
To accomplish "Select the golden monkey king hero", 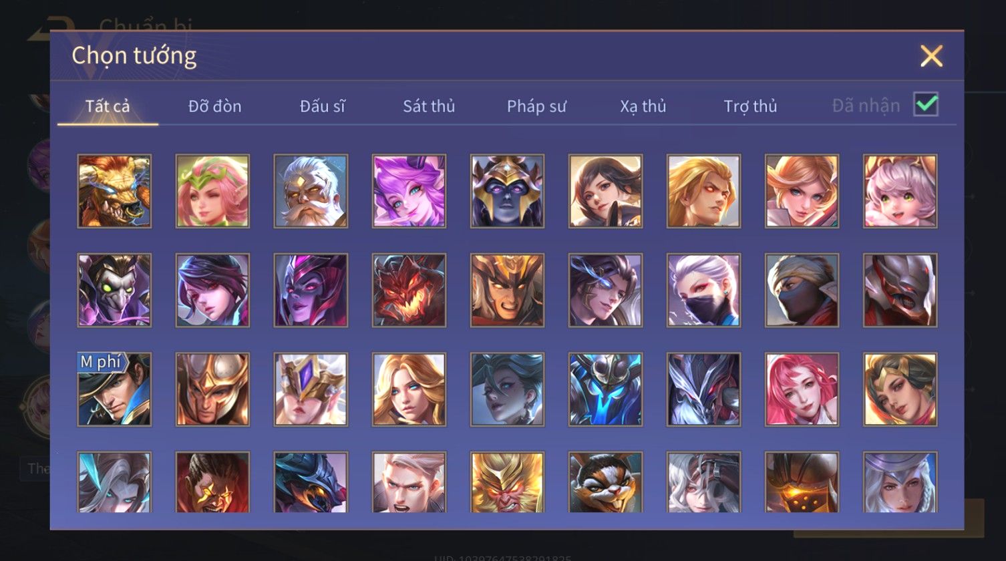I will point(507,482).
